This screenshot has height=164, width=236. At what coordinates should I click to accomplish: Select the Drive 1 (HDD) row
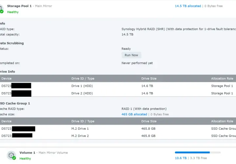pos(118,86)
